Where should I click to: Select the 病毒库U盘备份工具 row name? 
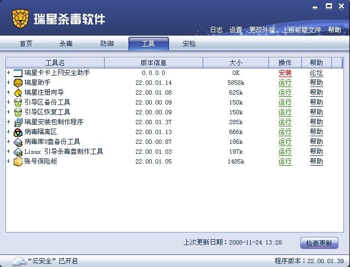tap(52, 142)
